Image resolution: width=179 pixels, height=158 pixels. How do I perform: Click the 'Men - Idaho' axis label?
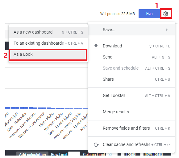[x=46, y=120]
